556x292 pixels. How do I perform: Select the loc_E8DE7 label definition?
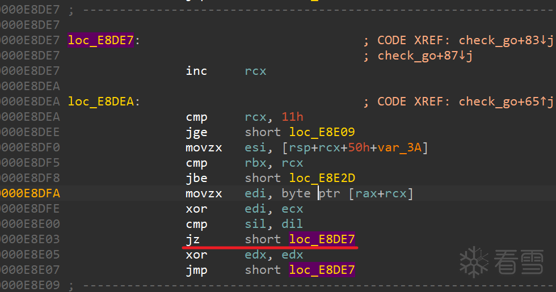(101, 40)
